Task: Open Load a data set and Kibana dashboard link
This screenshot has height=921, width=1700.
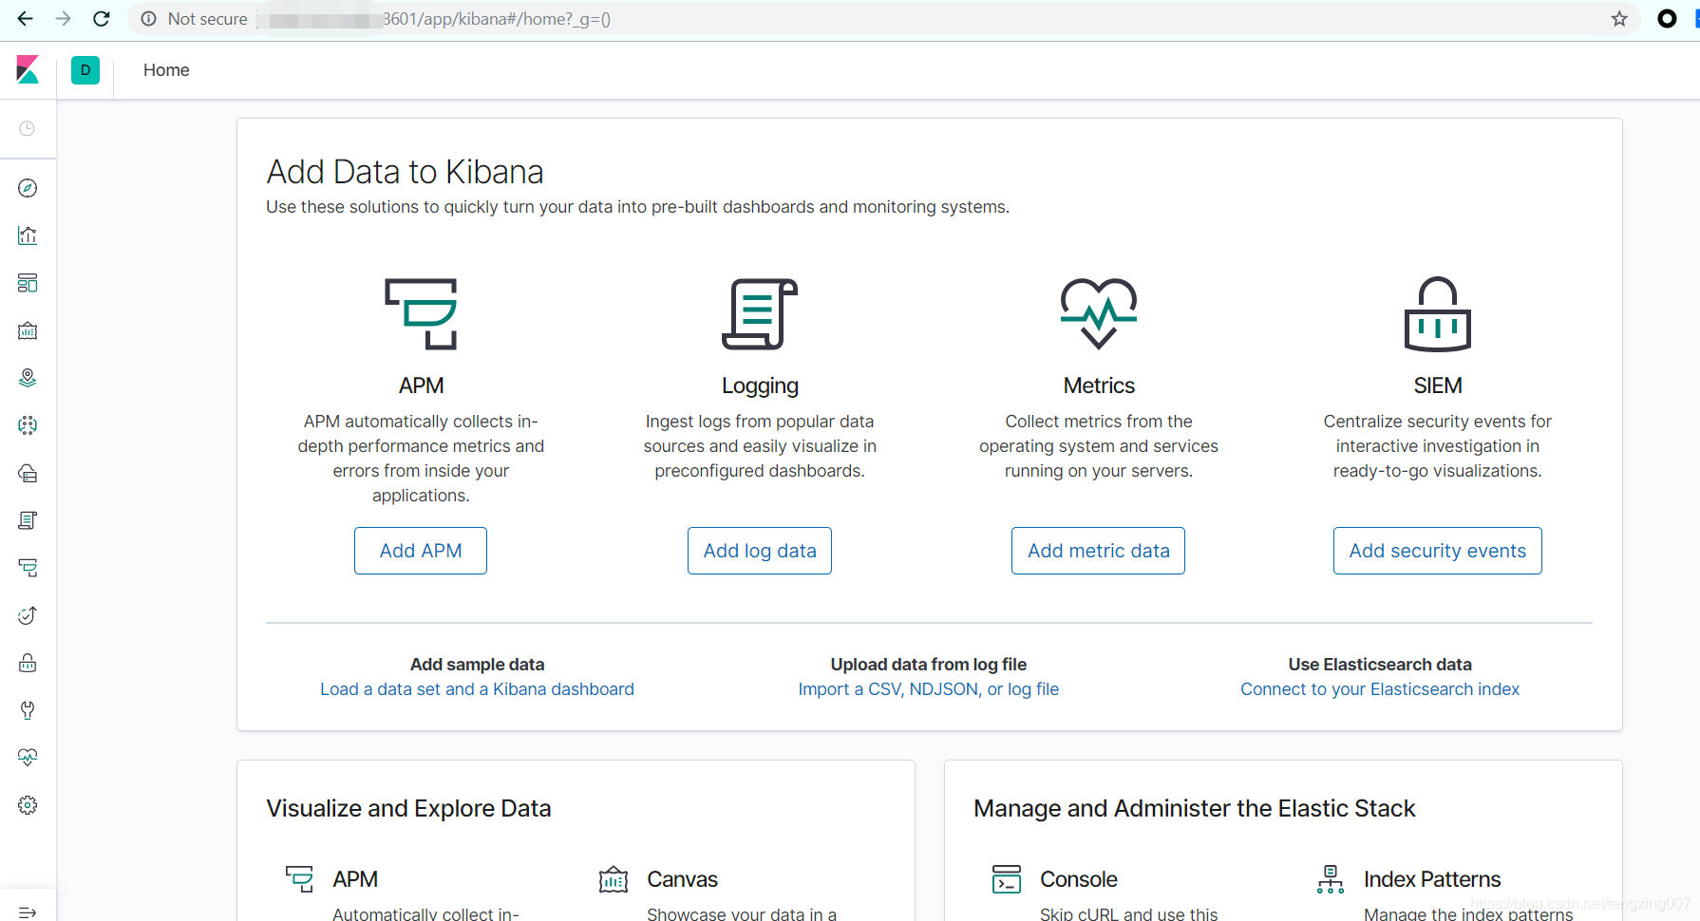Action: [477, 689]
